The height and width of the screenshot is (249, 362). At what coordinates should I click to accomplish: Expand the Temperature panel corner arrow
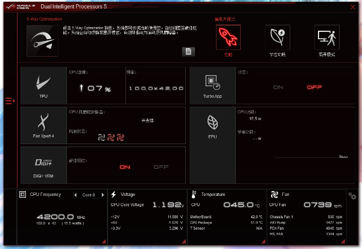263,241
